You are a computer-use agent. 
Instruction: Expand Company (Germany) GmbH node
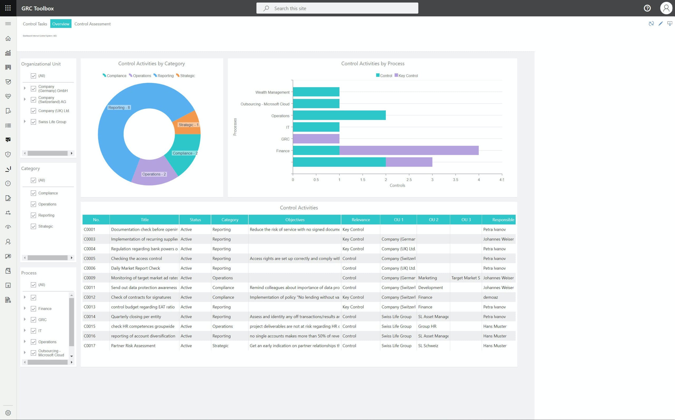click(25, 88)
